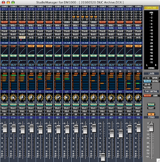
Task: Click the INSERT button on channel 28
Action: (x=102, y=34)
